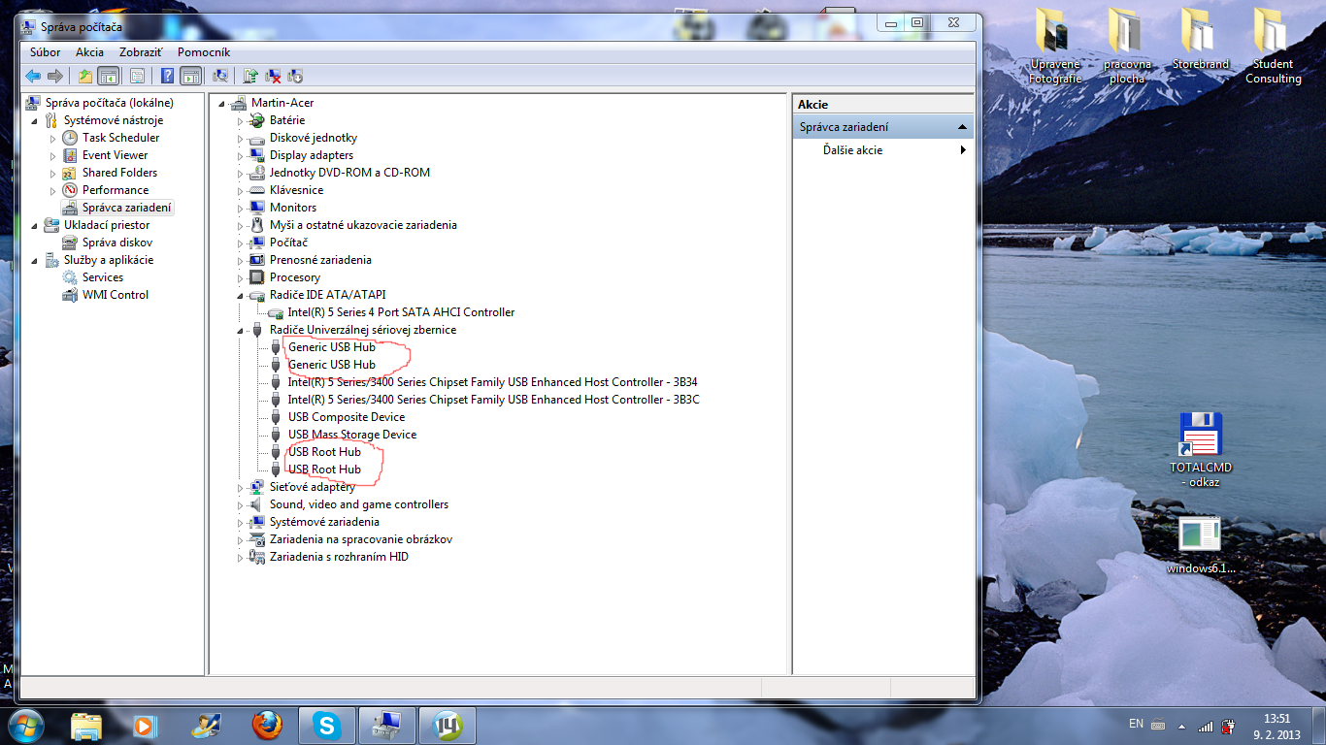The height and width of the screenshot is (745, 1326).
Task: Click the Myši a ostatné ukazovacie zariadenia icon
Action: click(257, 225)
